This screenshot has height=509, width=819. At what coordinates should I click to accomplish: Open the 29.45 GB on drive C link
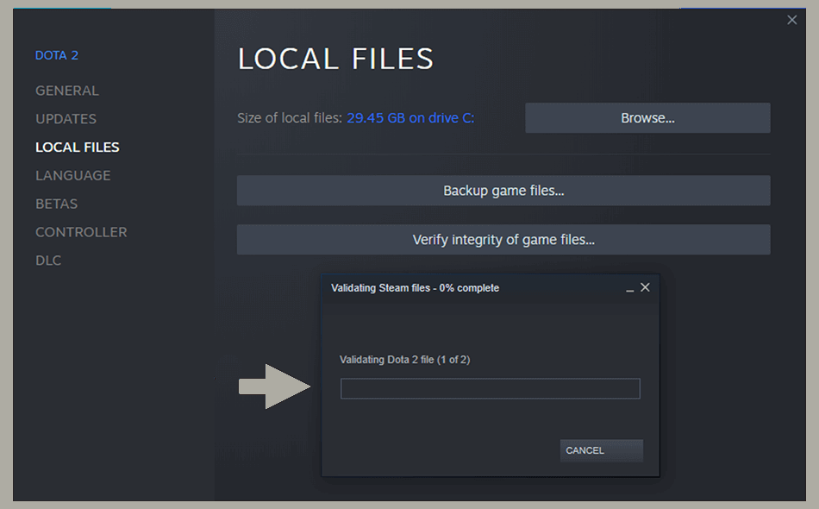click(x=410, y=117)
